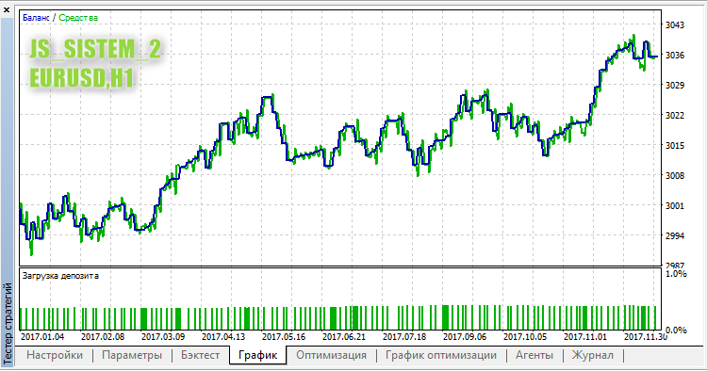Image resolution: width=707 pixels, height=371 pixels.
Task: Open the Настройки tab
Action: coord(55,355)
